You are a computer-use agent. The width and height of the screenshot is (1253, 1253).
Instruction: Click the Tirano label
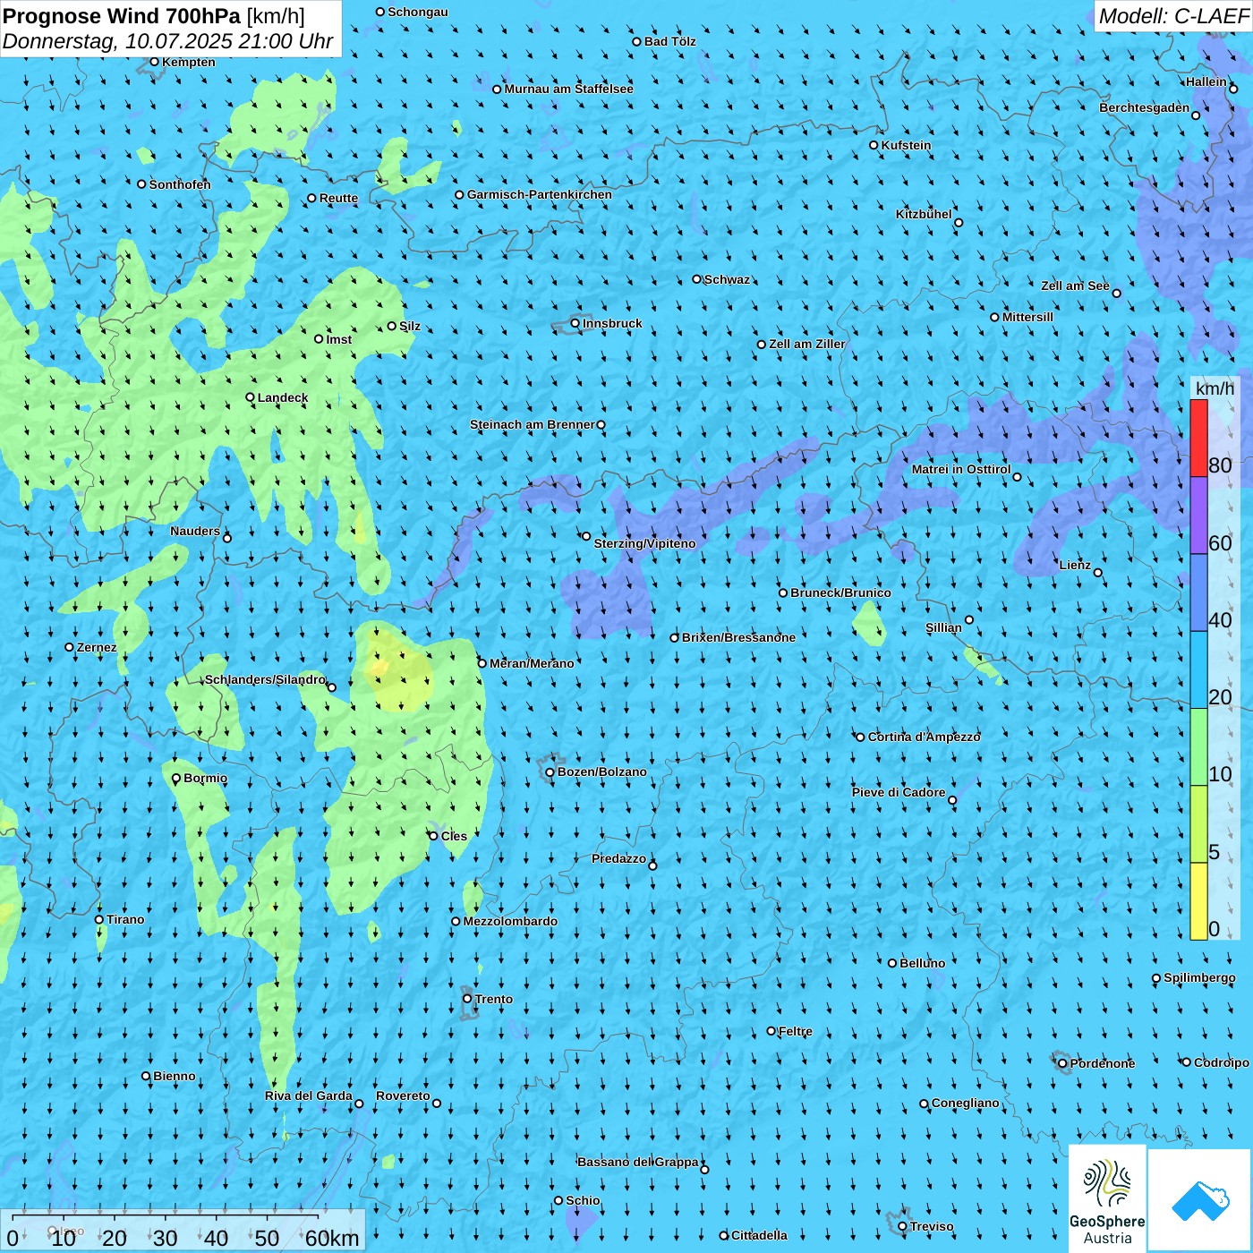[x=125, y=919]
